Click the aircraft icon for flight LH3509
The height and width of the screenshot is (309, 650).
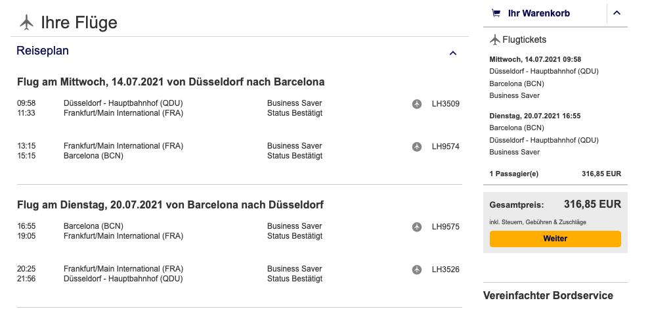[416, 104]
